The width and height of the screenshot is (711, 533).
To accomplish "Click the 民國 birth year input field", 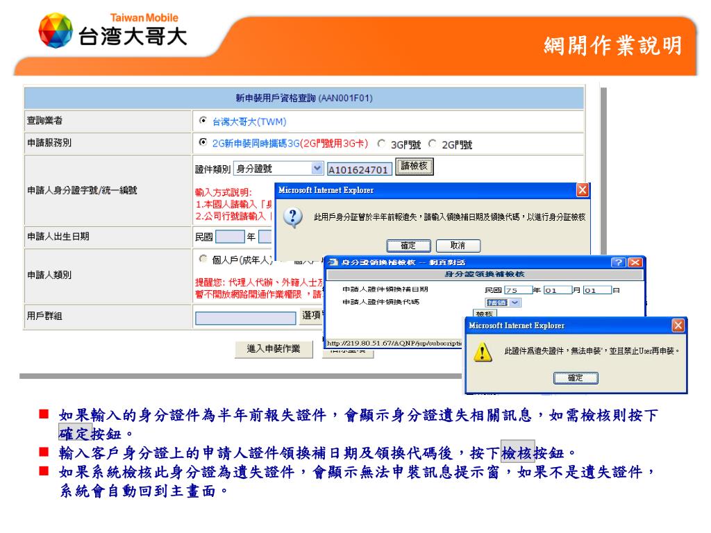I will [230, 237].
